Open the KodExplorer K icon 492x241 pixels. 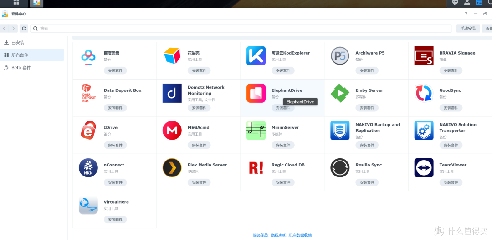256,56
